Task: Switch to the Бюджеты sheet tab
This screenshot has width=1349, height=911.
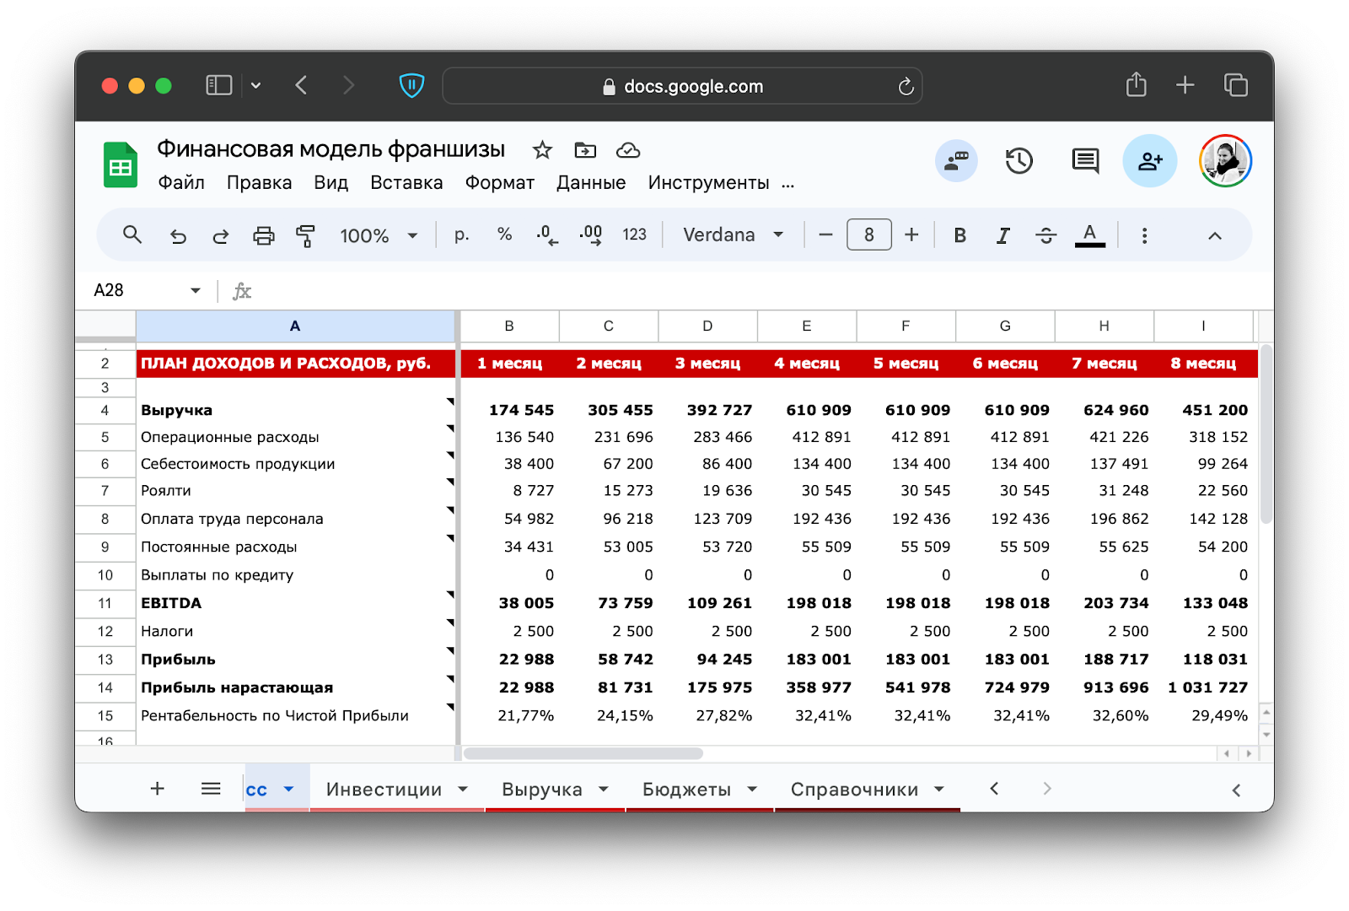Action: coord(686,790)
